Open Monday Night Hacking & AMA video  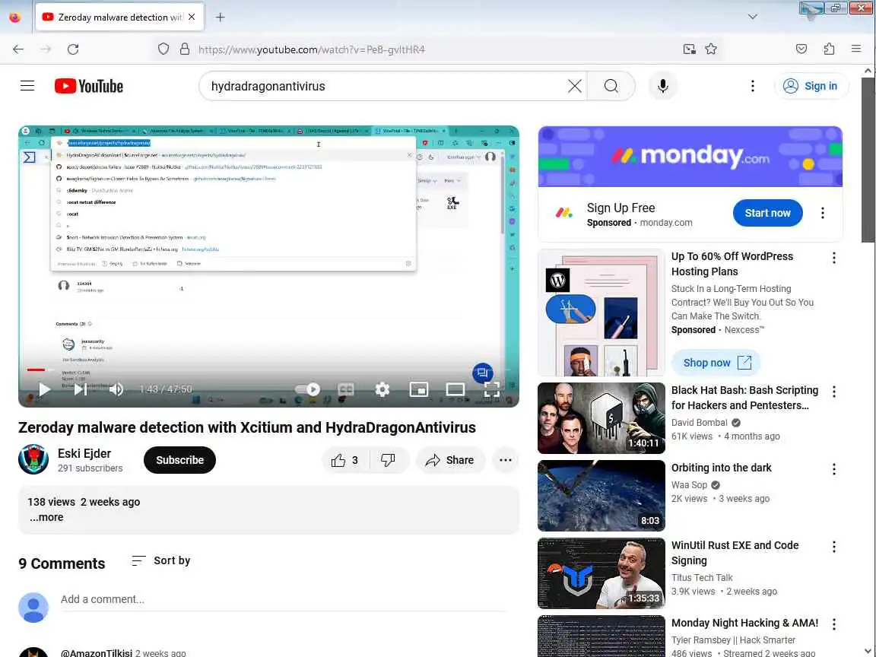pyautogui.click(x=744, y=623)
